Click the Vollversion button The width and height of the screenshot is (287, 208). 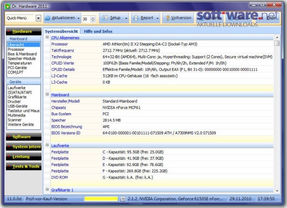click(x=178, y=18)
